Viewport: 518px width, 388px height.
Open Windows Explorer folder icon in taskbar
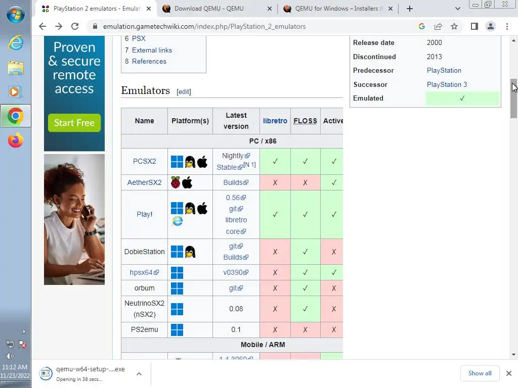(16, 68)
